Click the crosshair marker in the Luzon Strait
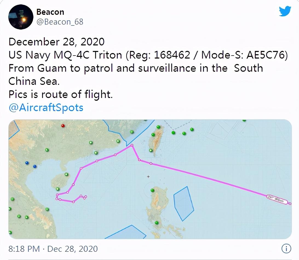Screen dimensions: 299x260 148,177
